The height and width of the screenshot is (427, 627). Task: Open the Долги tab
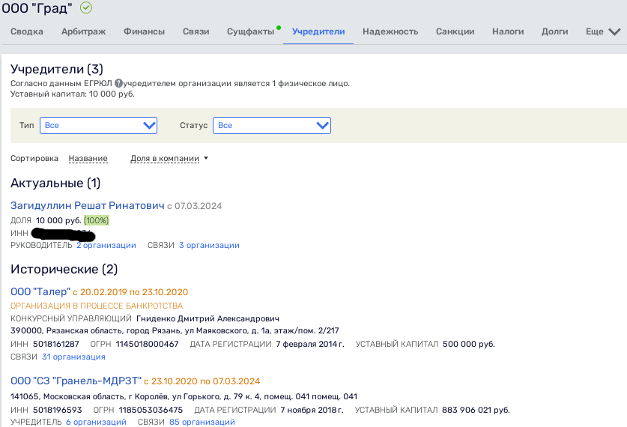(x=554, y=32)
